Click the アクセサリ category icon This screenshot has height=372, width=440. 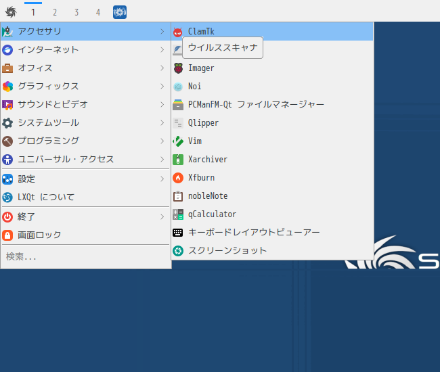click(7, 32)
